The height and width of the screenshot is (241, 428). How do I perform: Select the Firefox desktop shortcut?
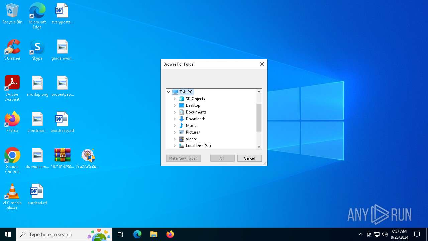point(12,123)
